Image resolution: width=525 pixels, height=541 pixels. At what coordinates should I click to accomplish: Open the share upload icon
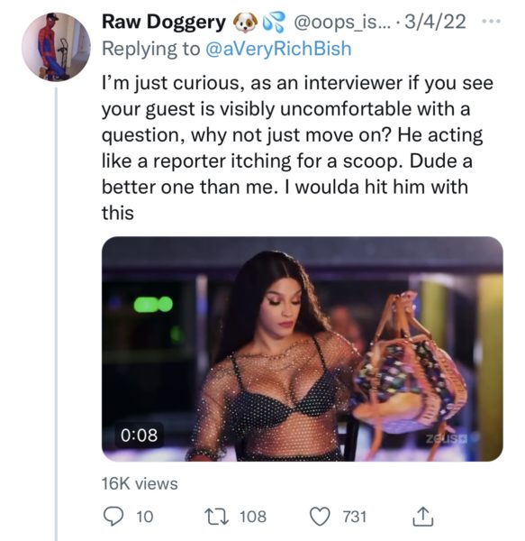(422, 516)
